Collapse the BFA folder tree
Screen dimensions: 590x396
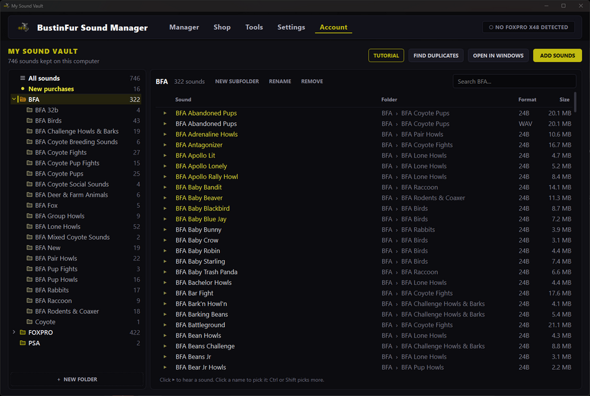tap(14, 99)
